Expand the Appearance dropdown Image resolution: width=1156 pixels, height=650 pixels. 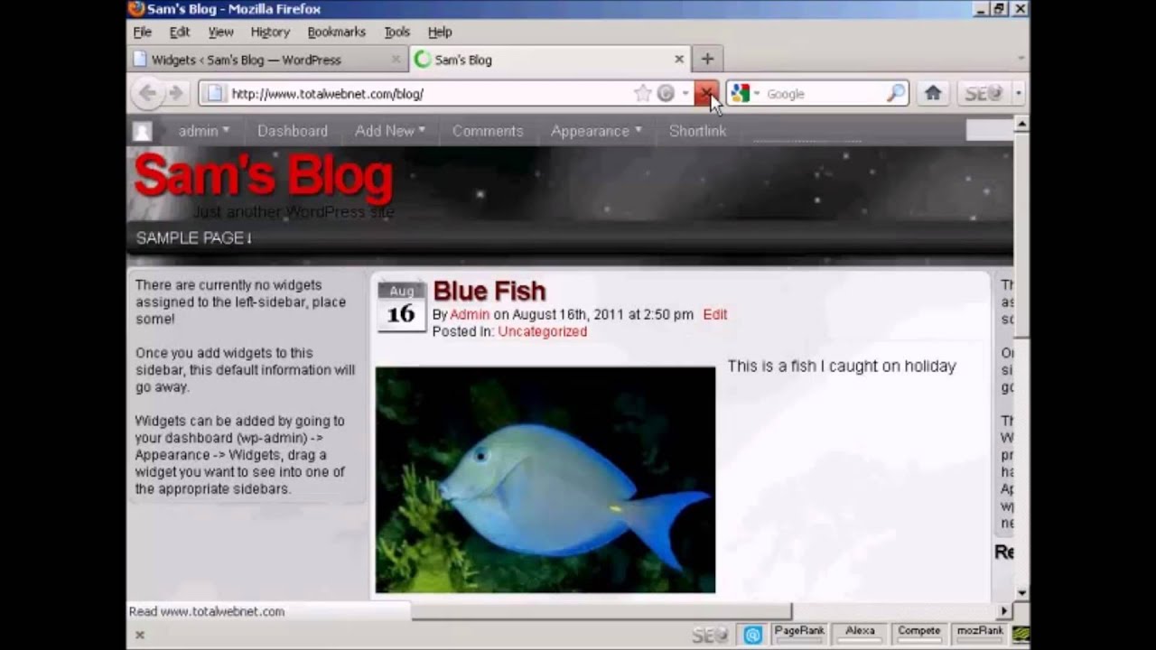click(x=597, y=131)
